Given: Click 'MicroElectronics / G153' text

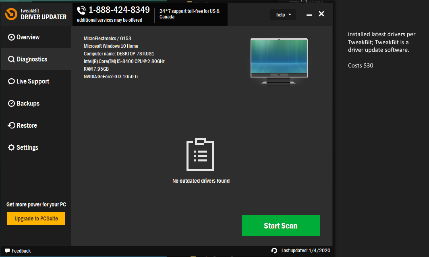Looking at the screenshot, I should tap(107, 39).
